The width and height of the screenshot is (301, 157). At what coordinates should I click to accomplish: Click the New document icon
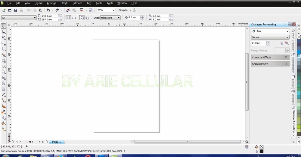(4, 10)
